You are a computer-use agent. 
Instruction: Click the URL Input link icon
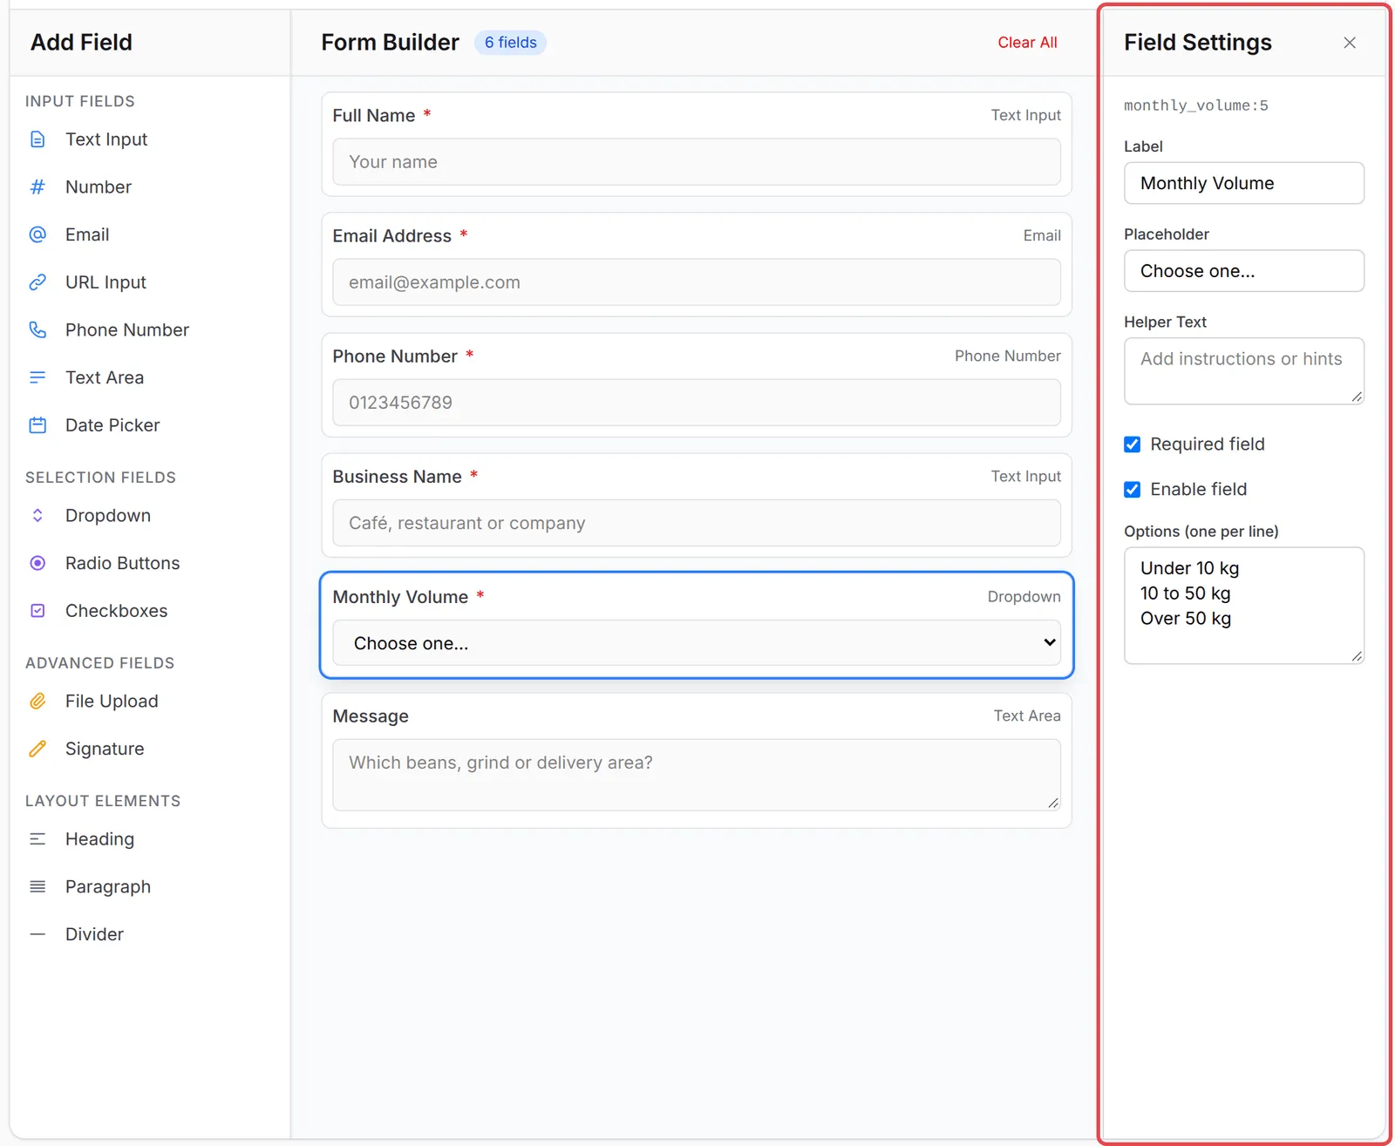[x=37, y=282]
